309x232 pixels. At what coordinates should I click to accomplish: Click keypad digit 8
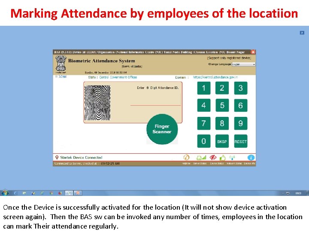(x=222, y=123)
